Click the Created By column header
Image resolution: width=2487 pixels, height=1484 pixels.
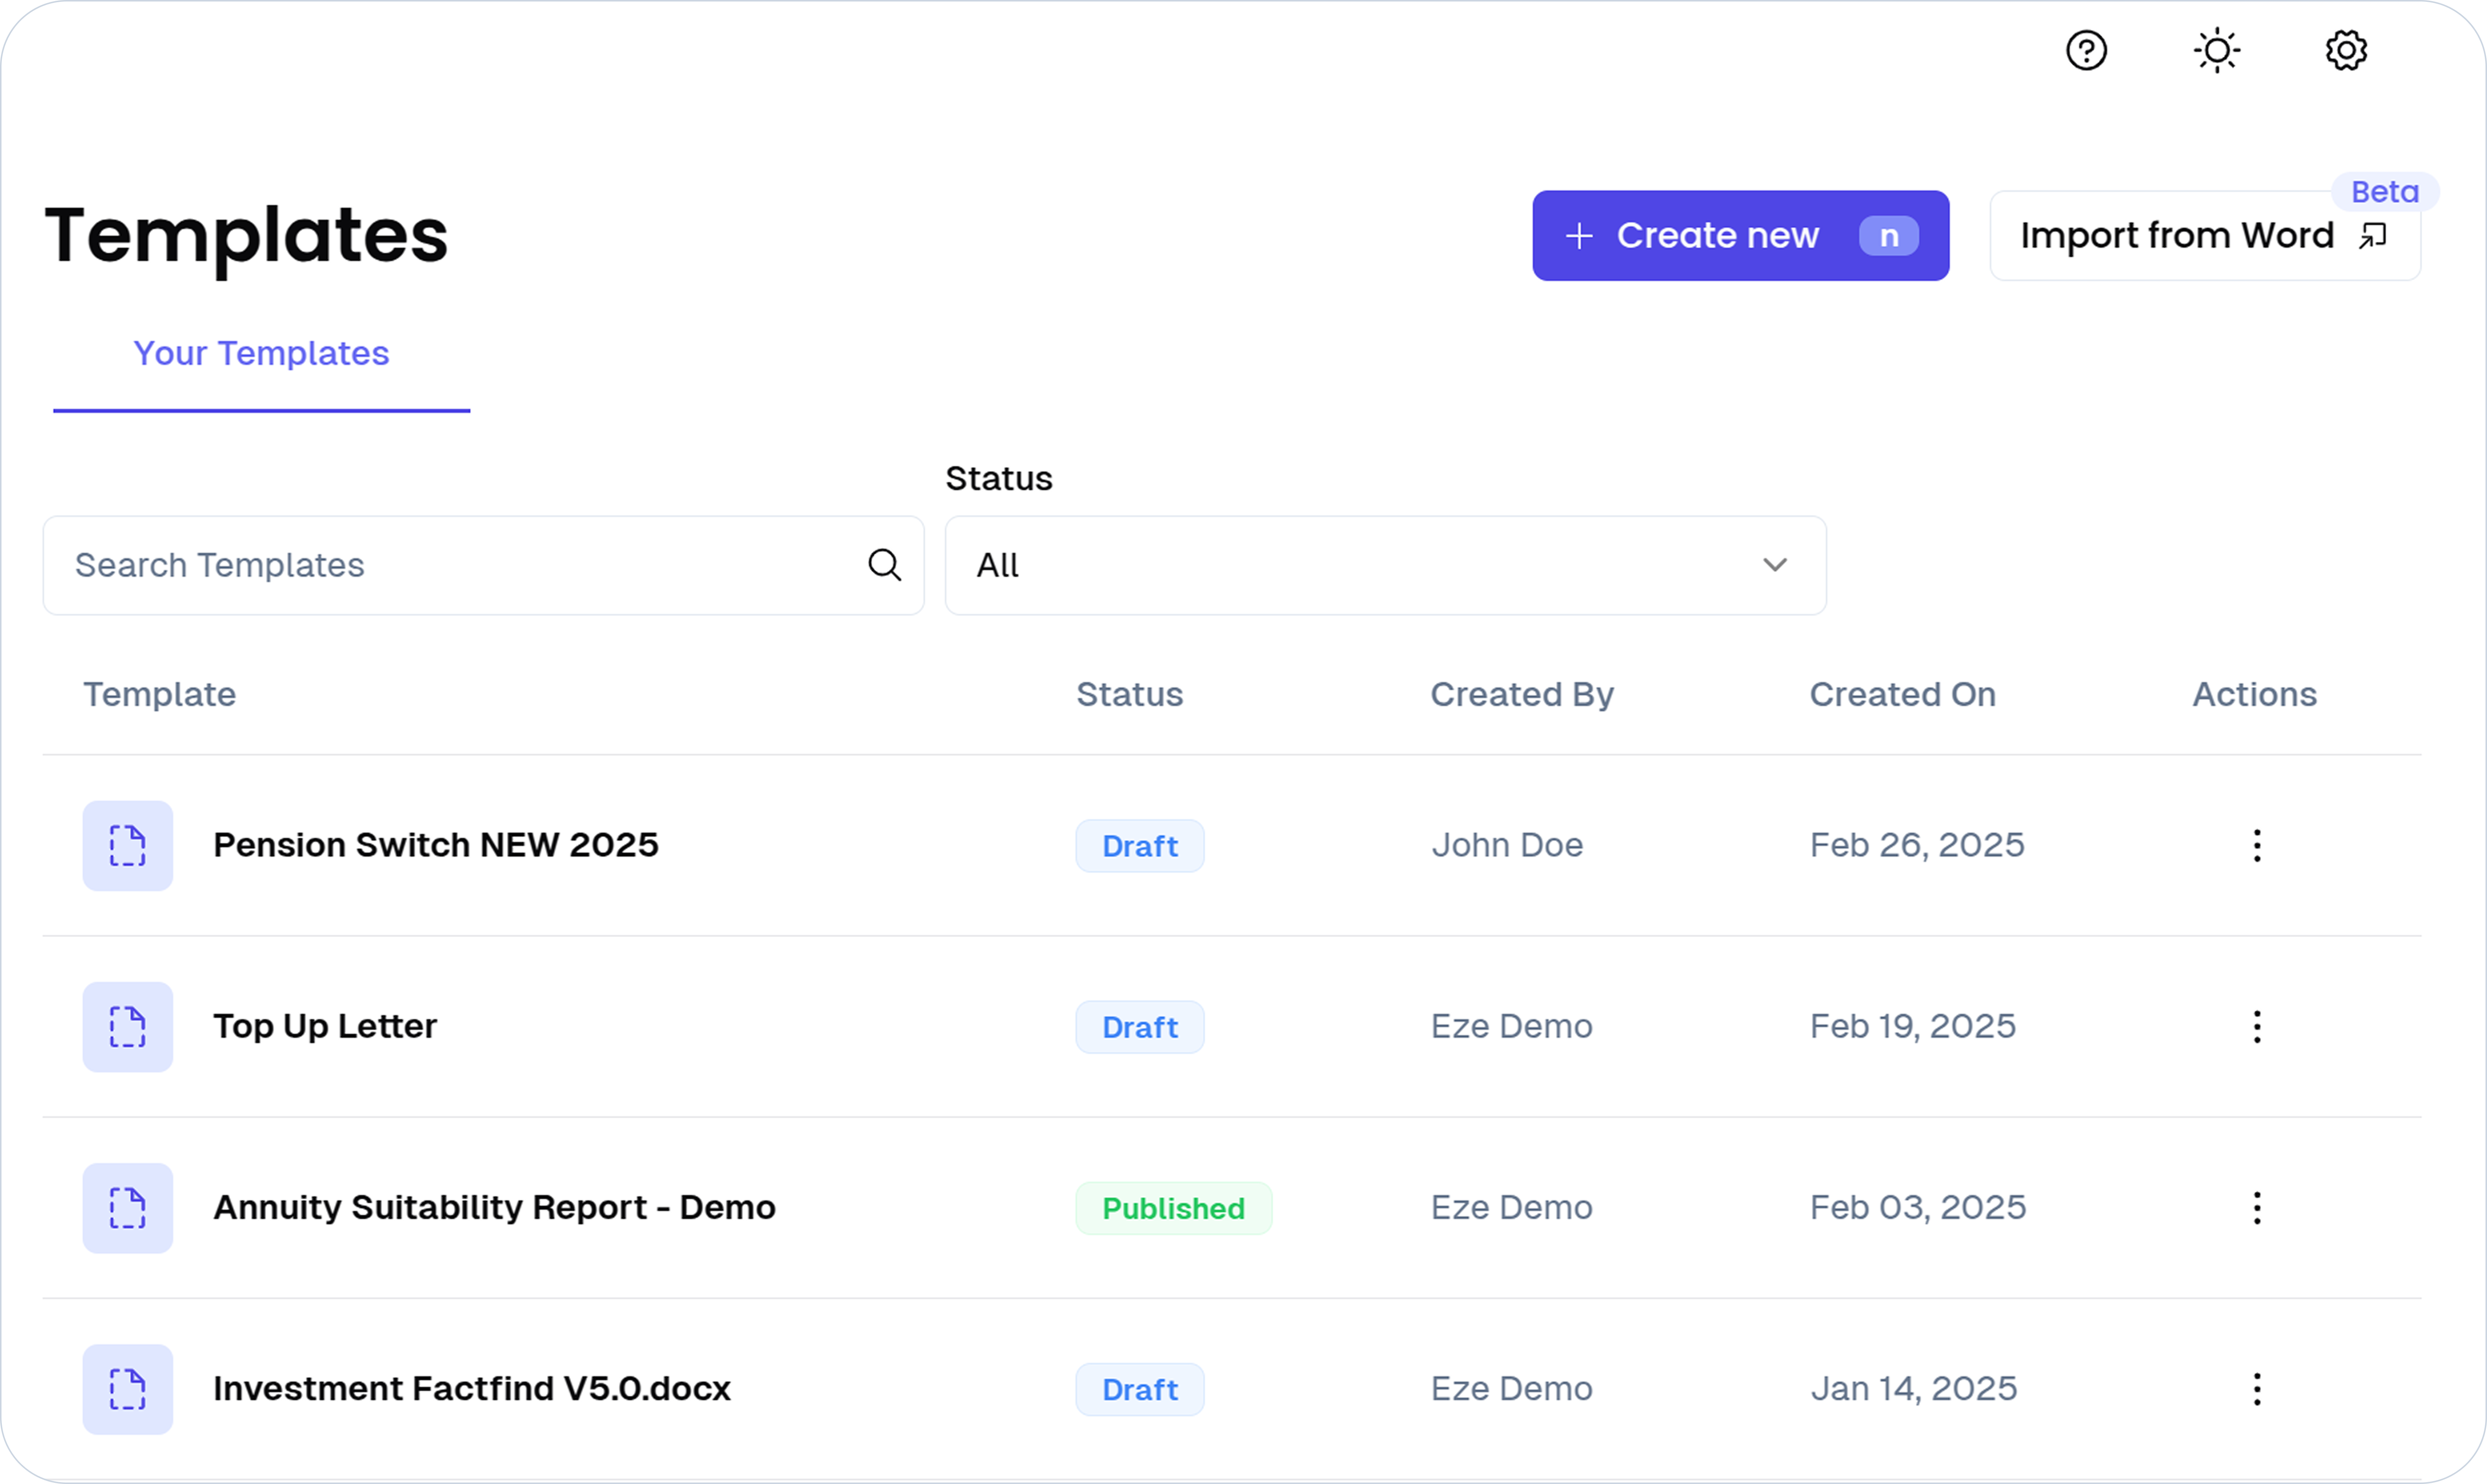pyautogui.click(x=1522, y=695)
